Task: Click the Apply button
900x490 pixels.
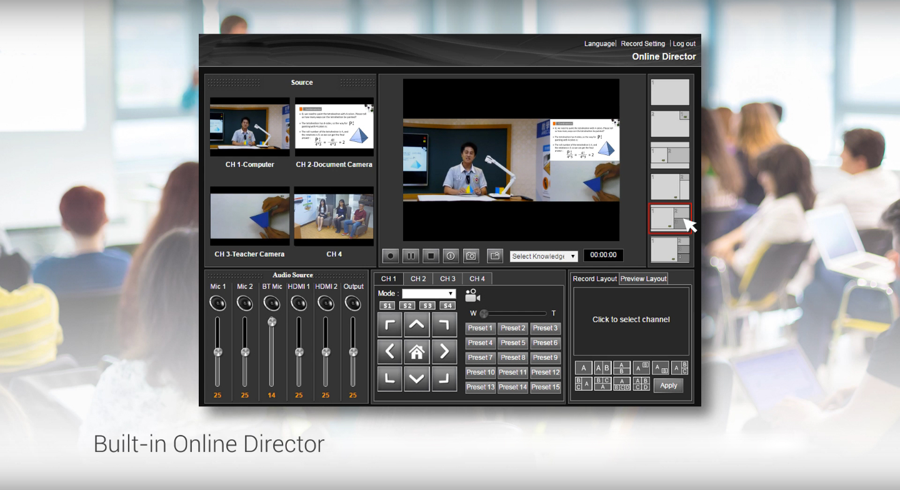Action: tap(668, 386)
